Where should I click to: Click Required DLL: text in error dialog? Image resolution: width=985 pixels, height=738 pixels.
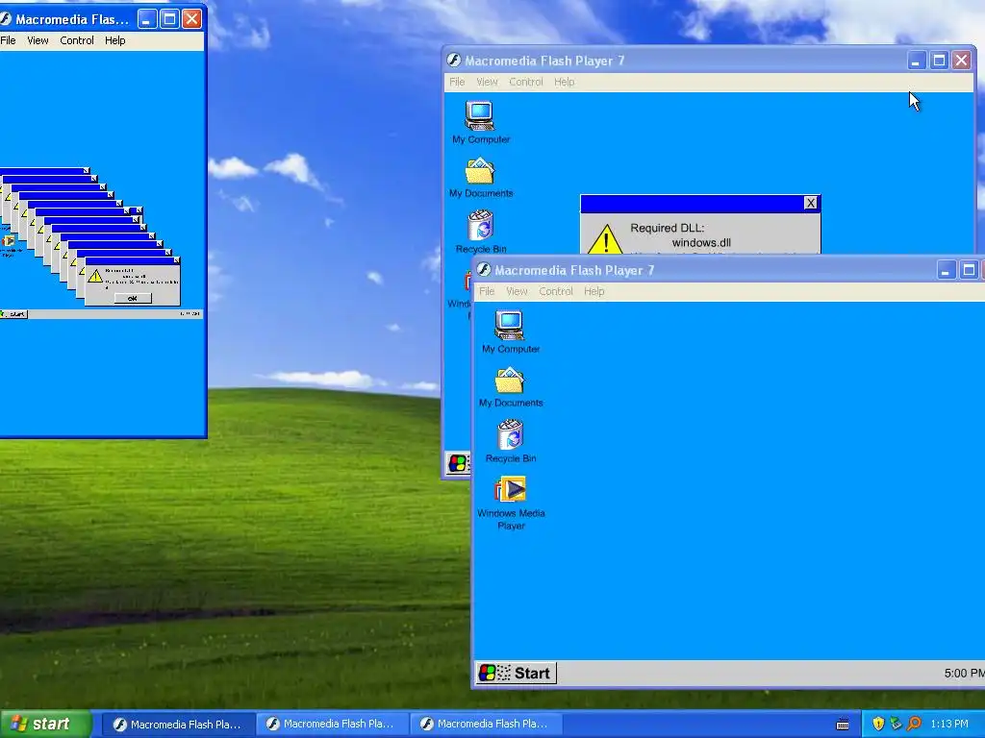[x=668, y=228]
